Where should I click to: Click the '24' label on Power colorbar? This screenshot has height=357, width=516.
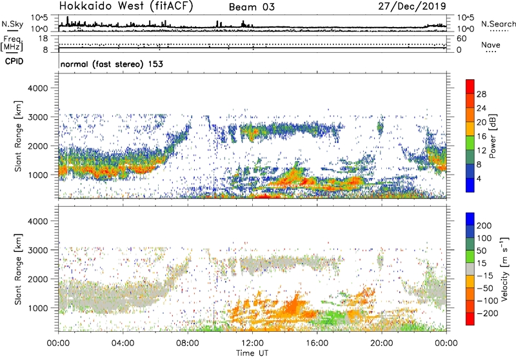click(x=481, y=108)
